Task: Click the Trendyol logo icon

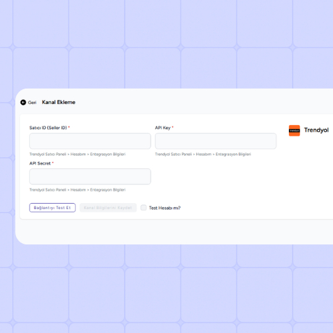Action: 294,131
